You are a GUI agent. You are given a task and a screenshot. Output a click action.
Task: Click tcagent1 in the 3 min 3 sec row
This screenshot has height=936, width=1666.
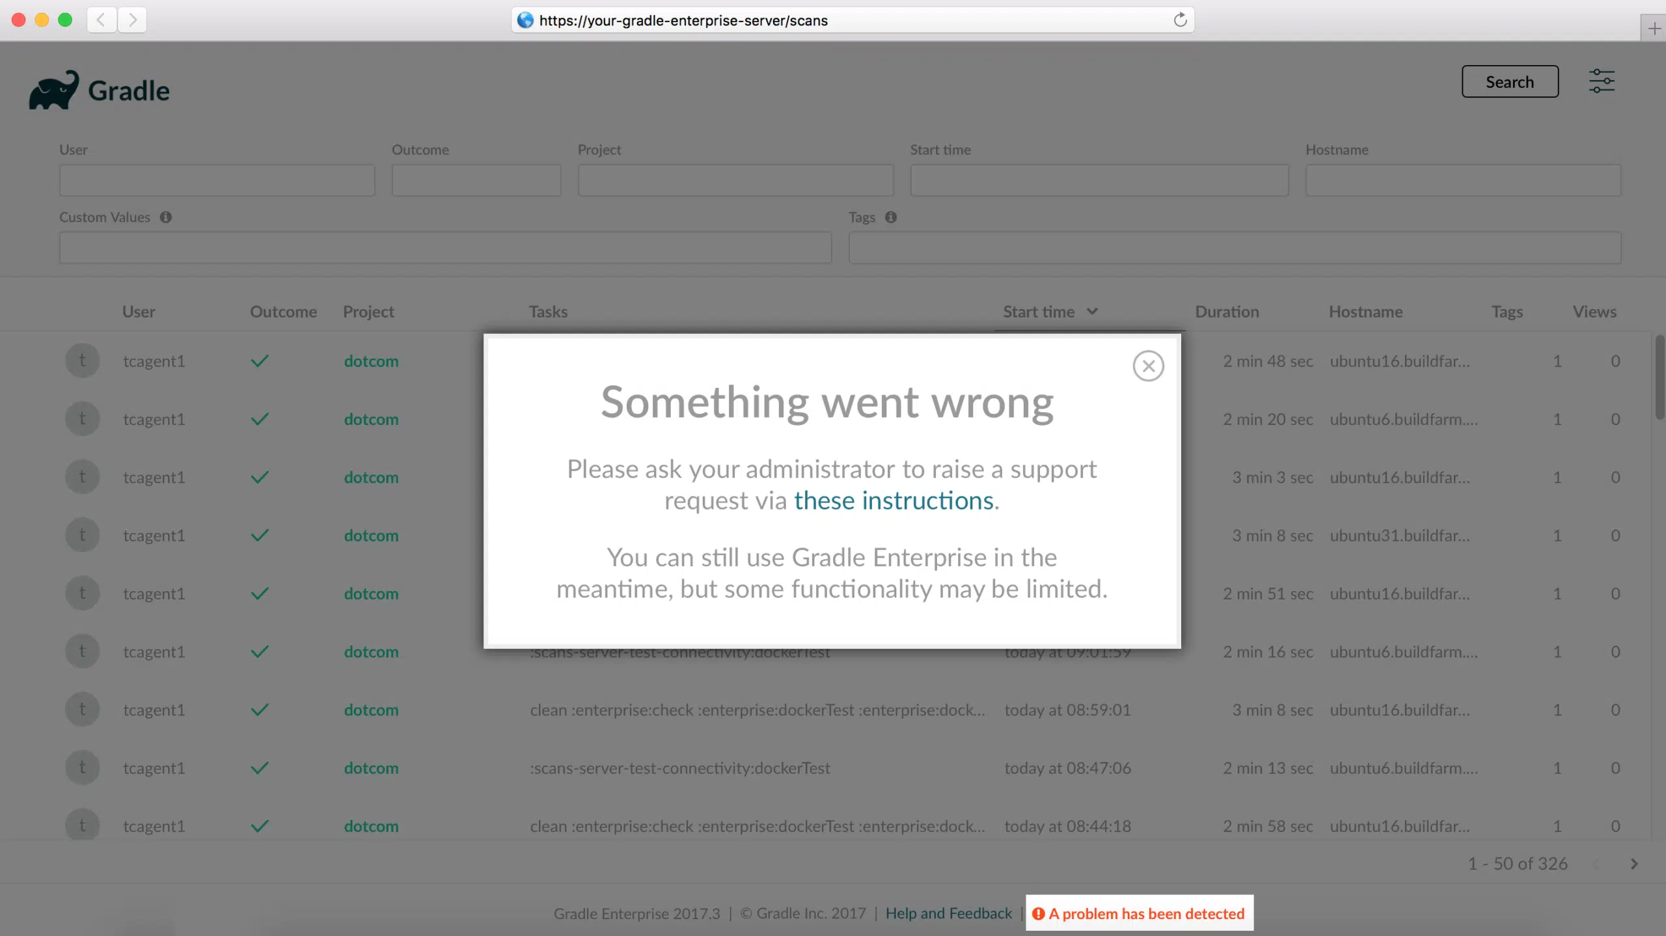pos(154,478)
